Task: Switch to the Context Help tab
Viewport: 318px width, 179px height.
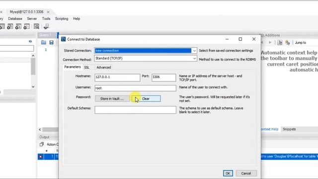Action: 269,129
